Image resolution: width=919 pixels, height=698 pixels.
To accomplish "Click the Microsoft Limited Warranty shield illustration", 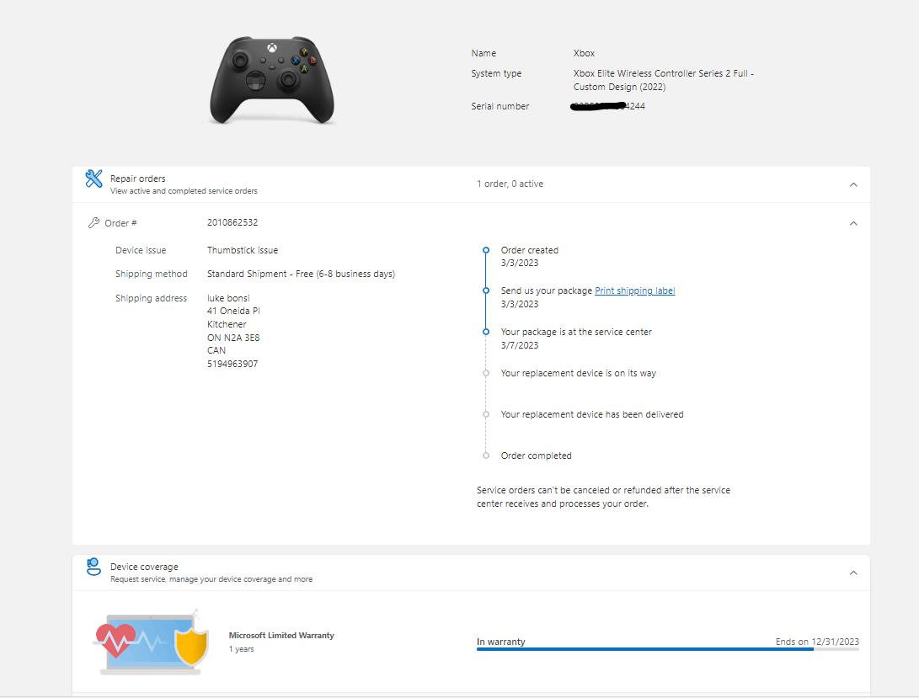I will coord(152,642).
